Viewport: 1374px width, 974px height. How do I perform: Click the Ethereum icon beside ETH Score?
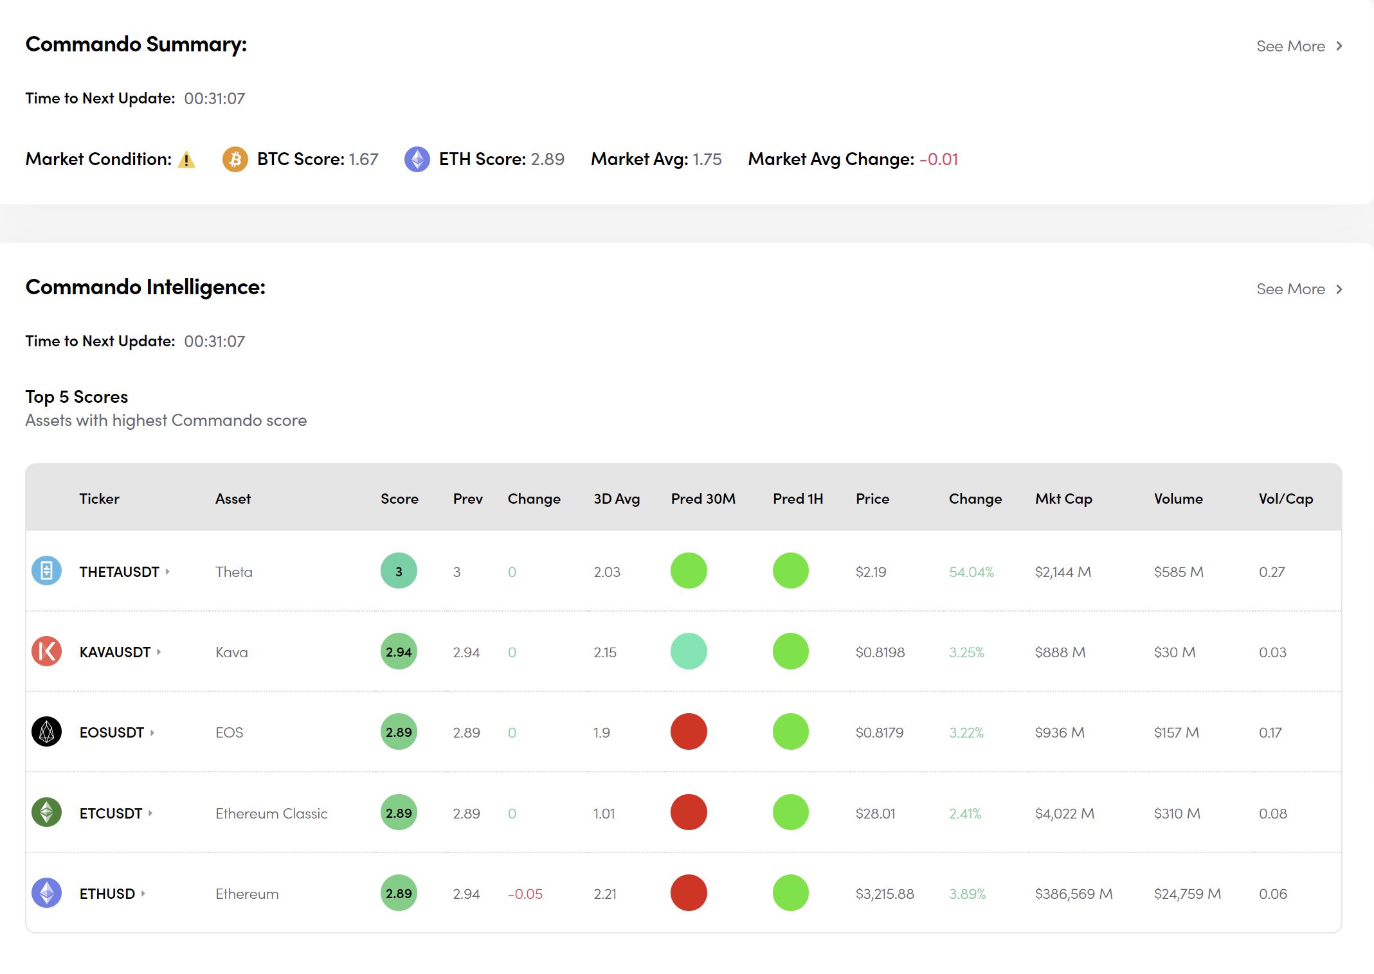coord(417,159)
